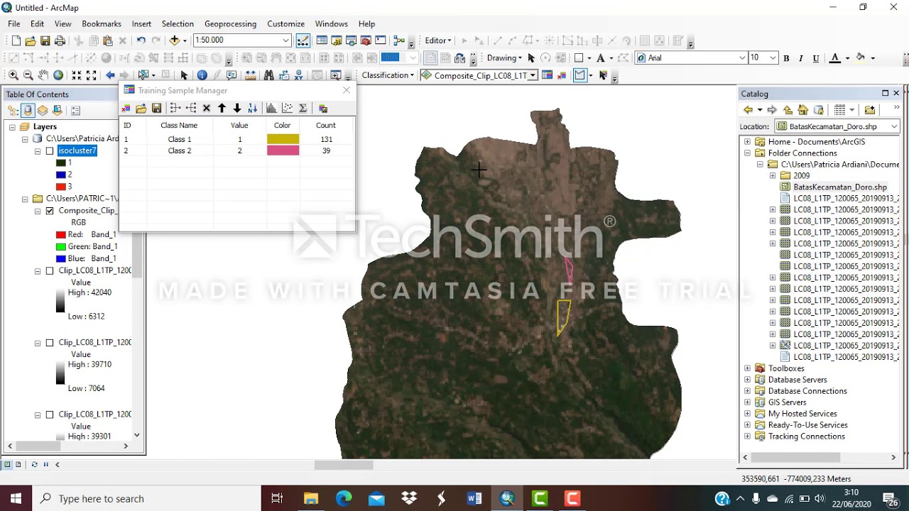This screenshot has height=511, width=909.
Task: Activate the Pan hand tool
Action: click(43, 75)
